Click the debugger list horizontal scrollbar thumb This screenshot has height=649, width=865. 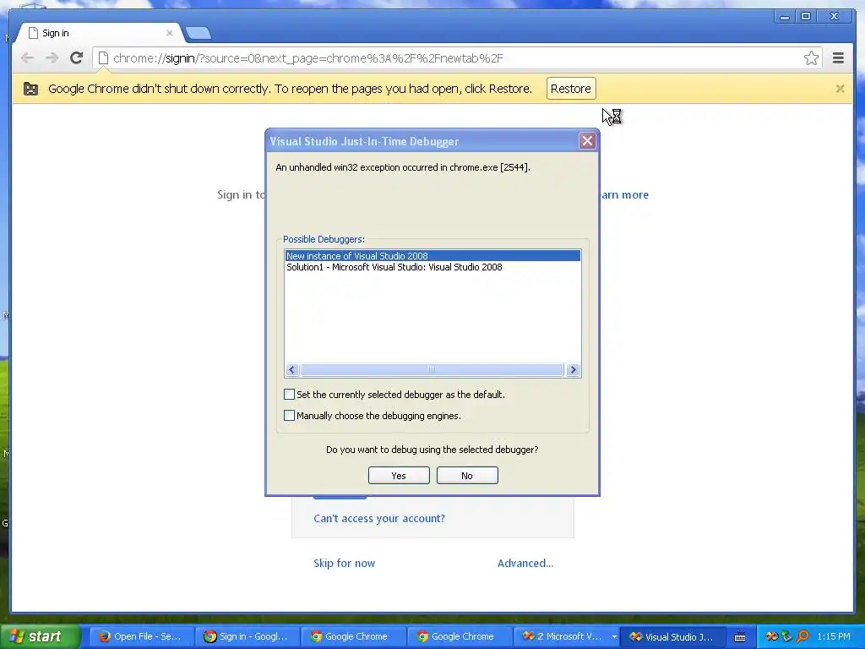pyautogui.click(x=432, y=370)
